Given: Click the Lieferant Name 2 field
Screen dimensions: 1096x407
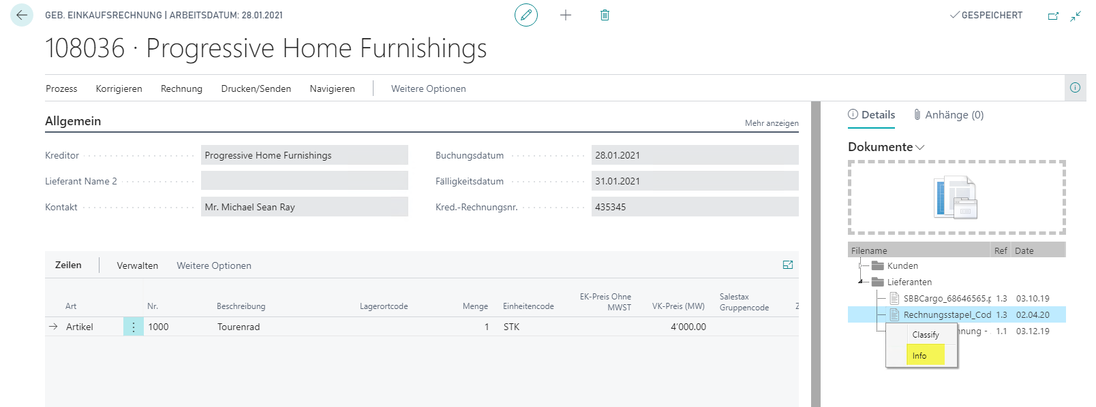Looking at the screenshot, I should [305, 181].
